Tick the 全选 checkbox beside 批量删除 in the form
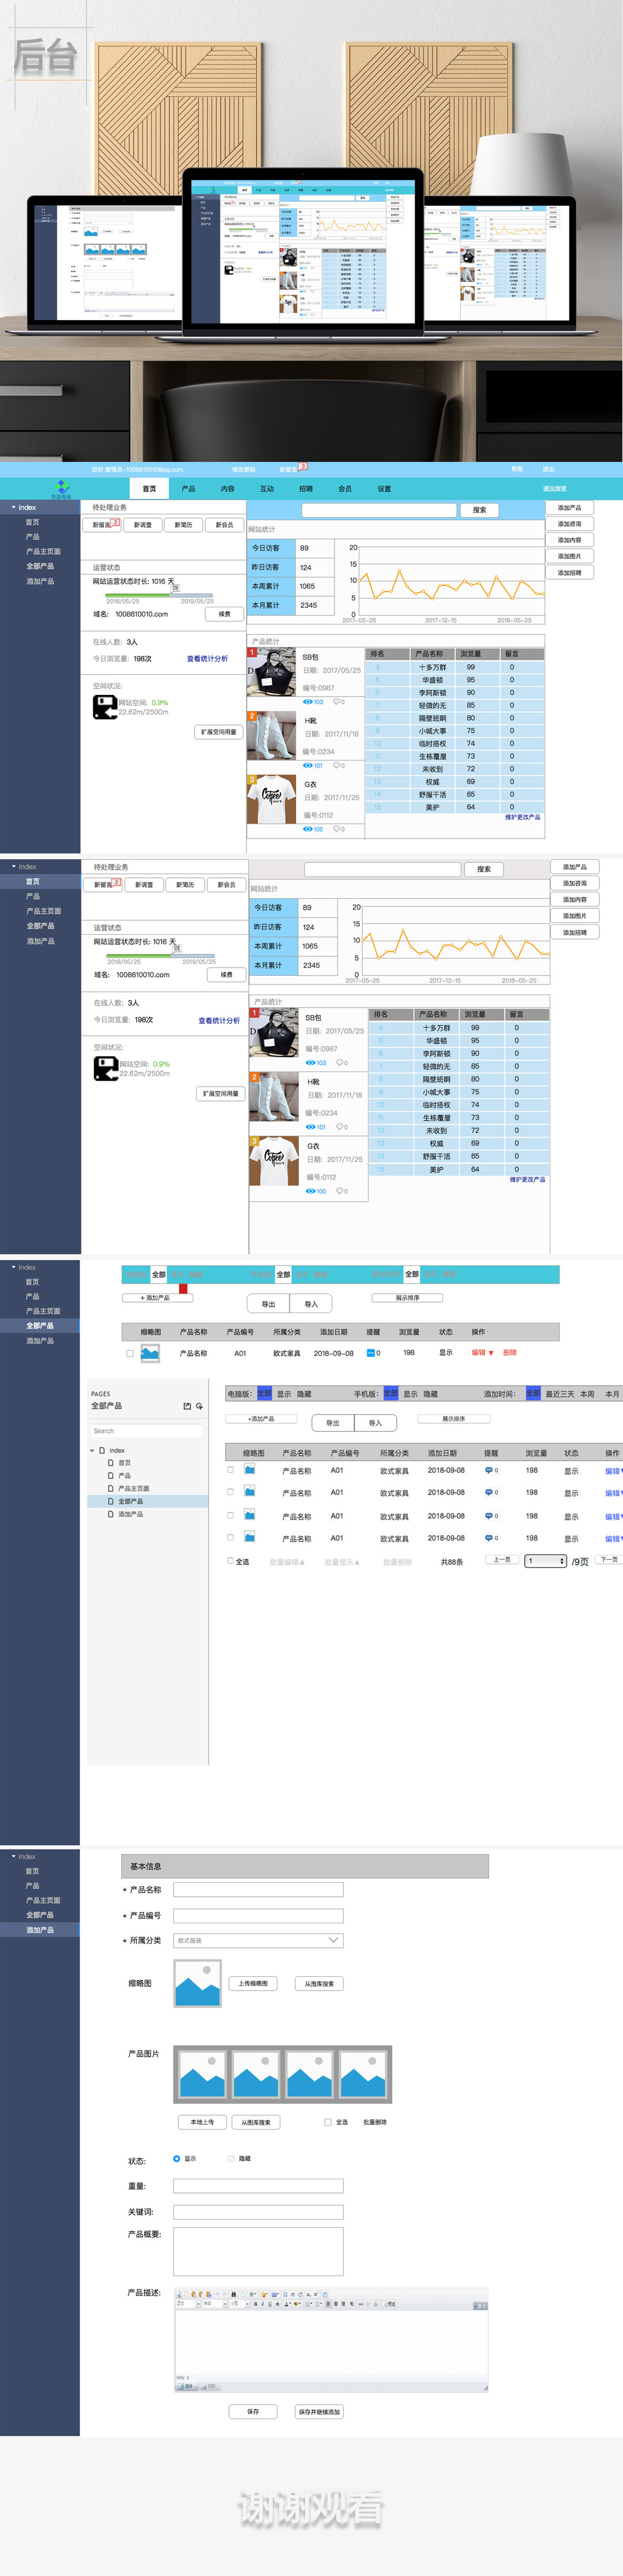Image resolution: width=623 pixels, height=2576 pixels. pyautogui.click(x=328, y=2122)
